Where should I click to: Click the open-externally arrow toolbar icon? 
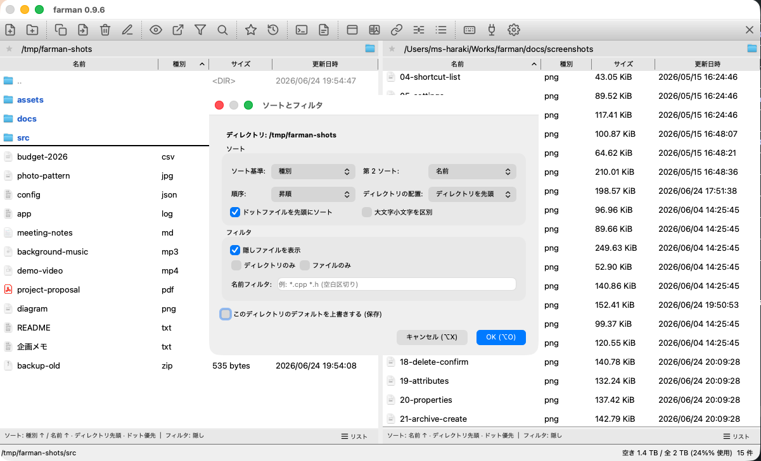click(178, 30)
